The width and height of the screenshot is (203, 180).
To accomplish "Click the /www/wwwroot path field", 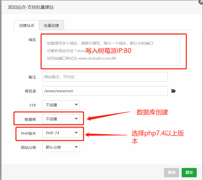I will pos(106,91).
